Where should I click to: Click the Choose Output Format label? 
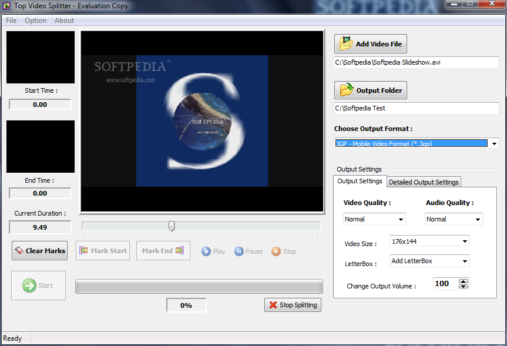374,129
